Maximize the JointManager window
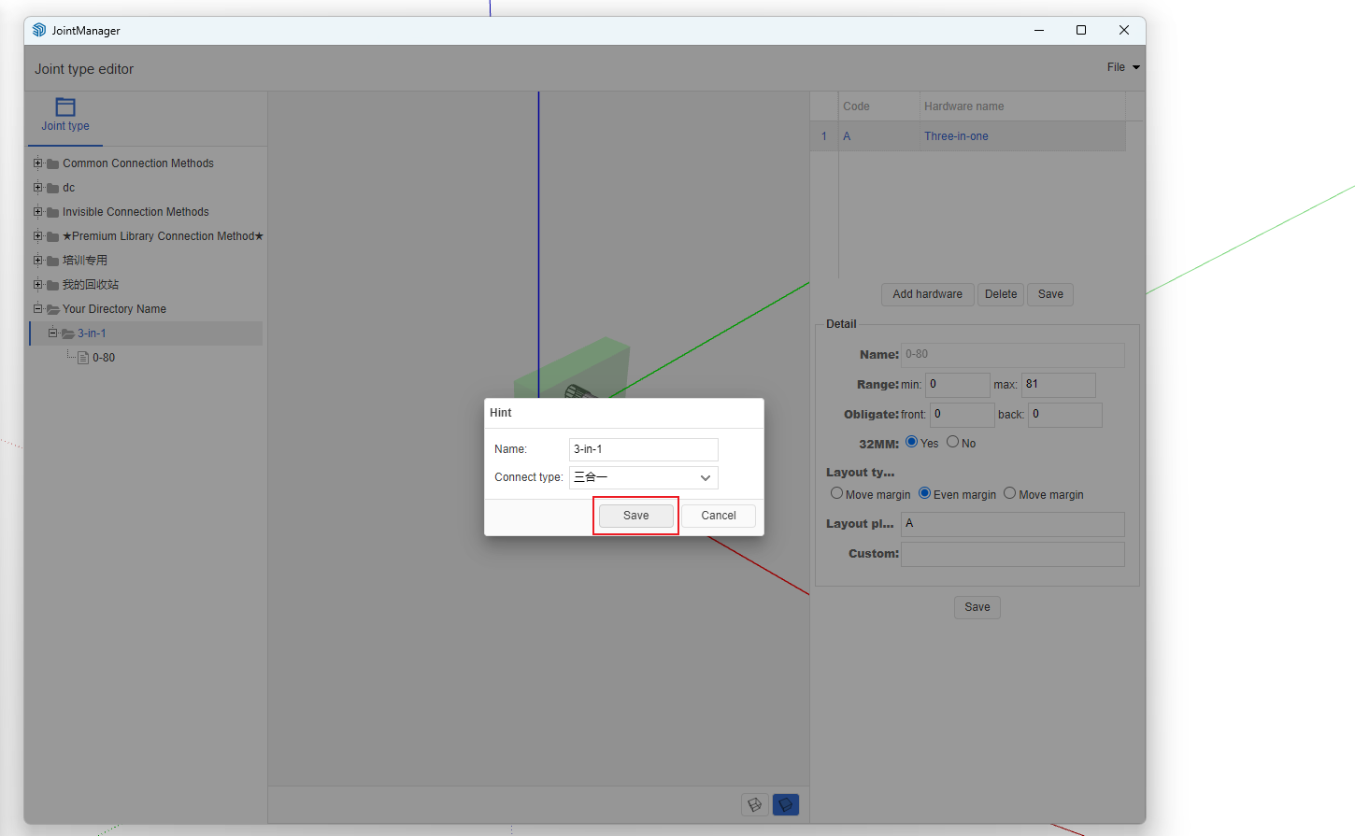1355x836 pixels. (1081, 30)
